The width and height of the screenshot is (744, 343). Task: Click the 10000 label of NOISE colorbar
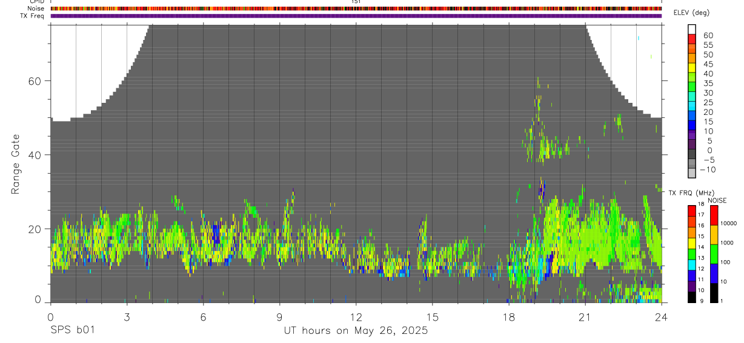click(728, 223)
